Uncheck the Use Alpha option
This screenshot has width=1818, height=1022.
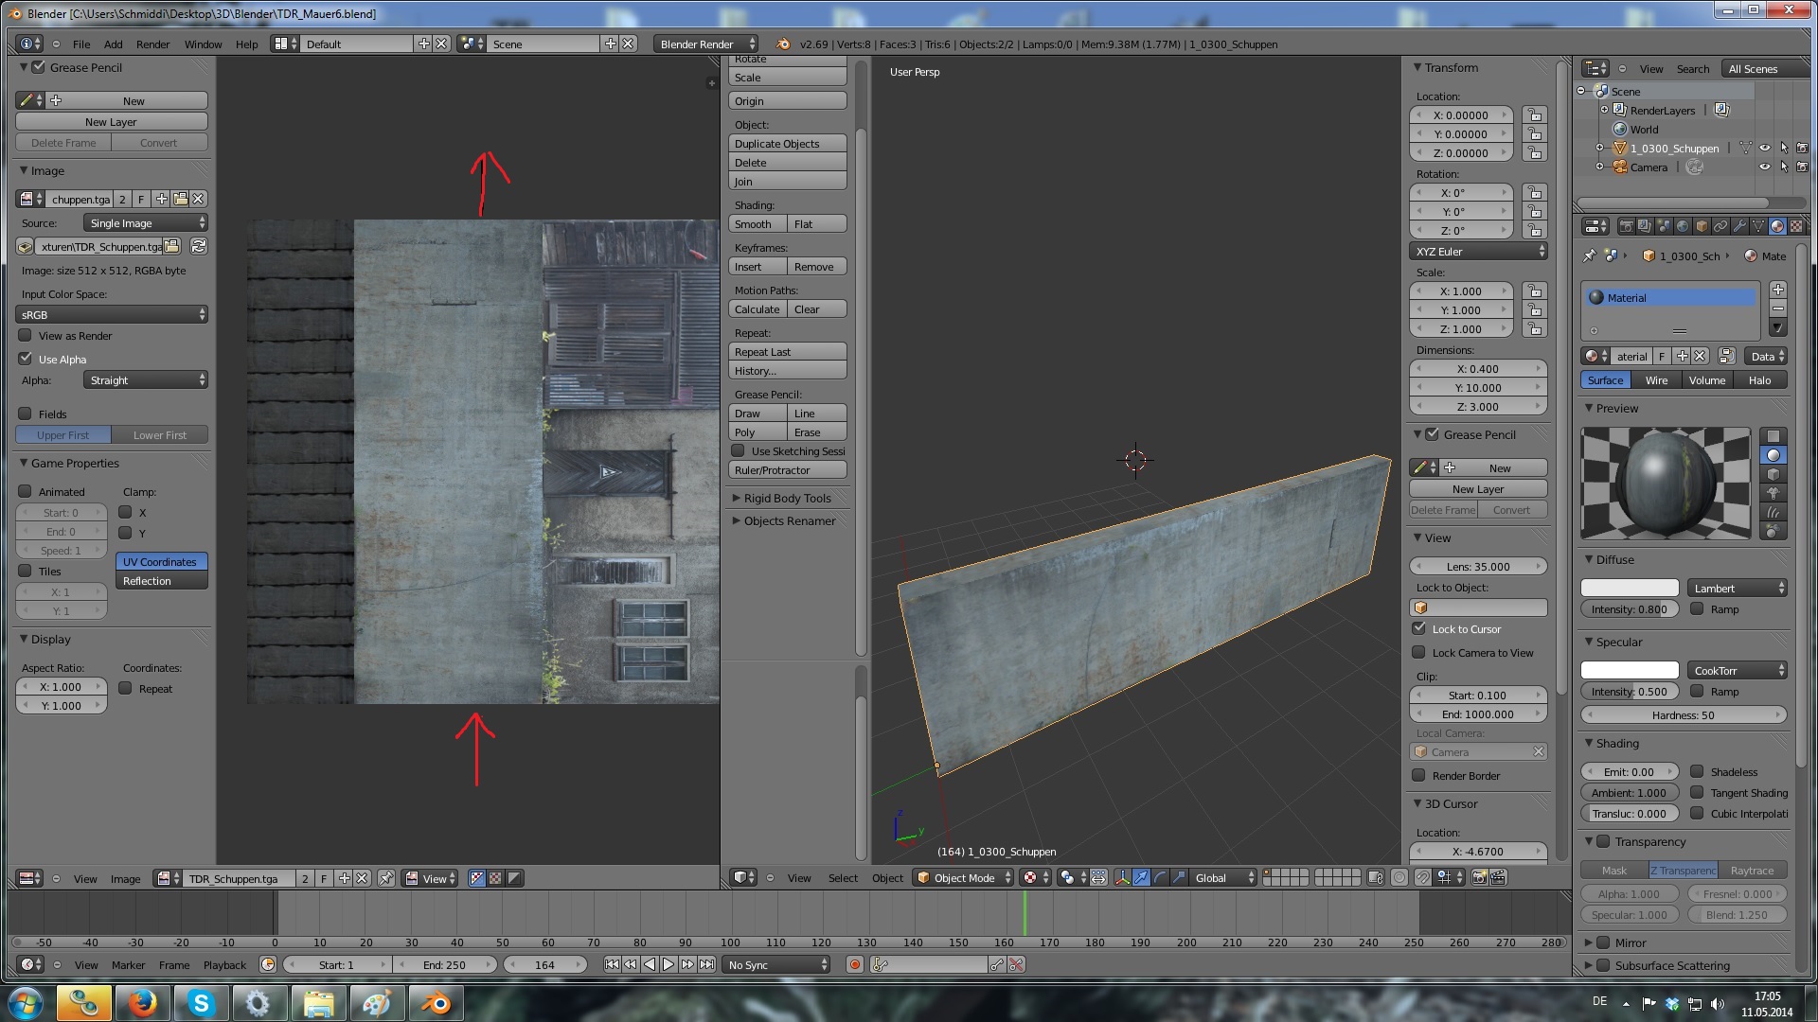26,360
